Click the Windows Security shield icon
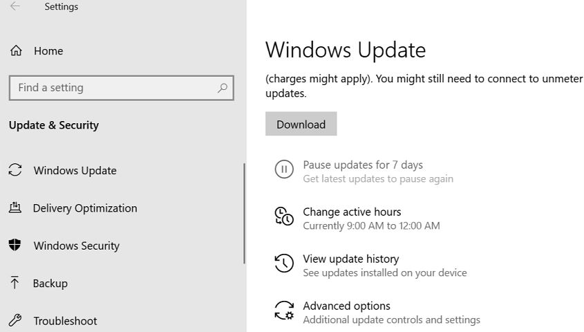The height and width of the screenshot is (332, 584). (x=15, y=246)
